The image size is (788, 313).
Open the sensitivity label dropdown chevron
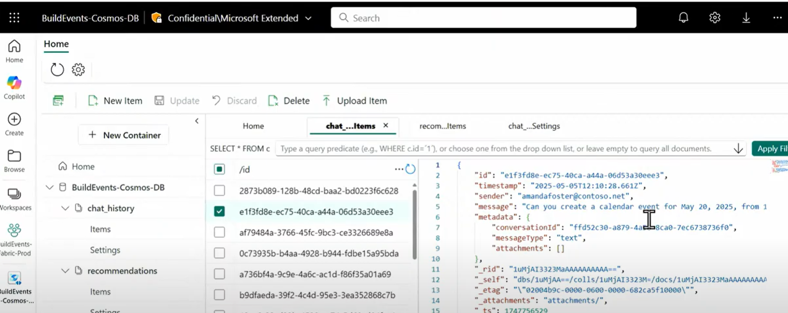(308, 19)
